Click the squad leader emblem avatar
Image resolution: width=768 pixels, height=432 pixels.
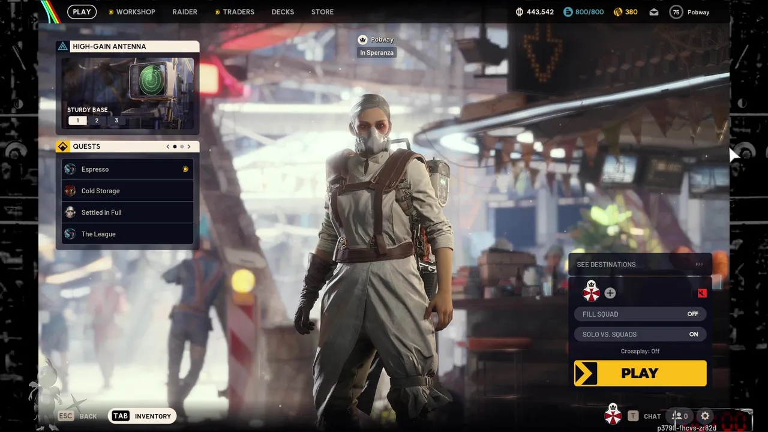pos(592,292)
